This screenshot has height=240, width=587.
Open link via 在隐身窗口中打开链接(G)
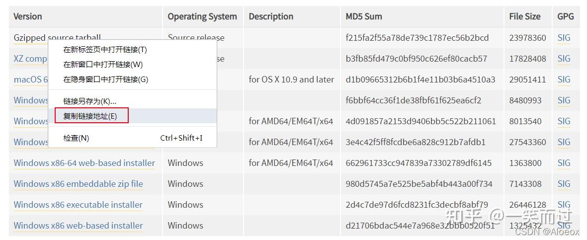click(x=105, y=80)
